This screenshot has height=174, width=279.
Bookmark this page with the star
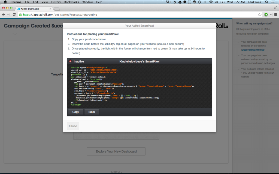click(x=260, y=15)
